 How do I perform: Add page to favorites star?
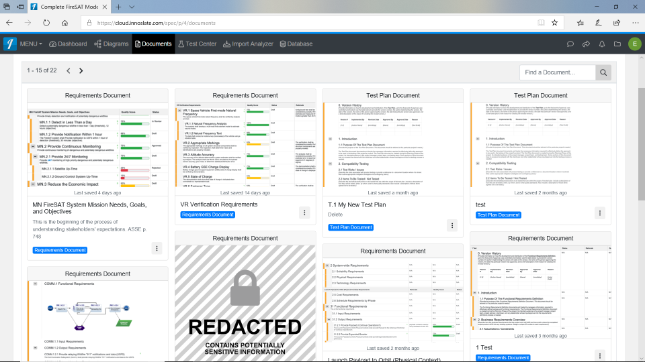pyautogui.click(x=554, y=23)
